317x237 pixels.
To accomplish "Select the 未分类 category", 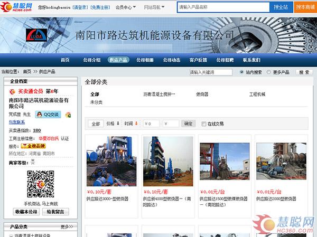I will point(96,102).
